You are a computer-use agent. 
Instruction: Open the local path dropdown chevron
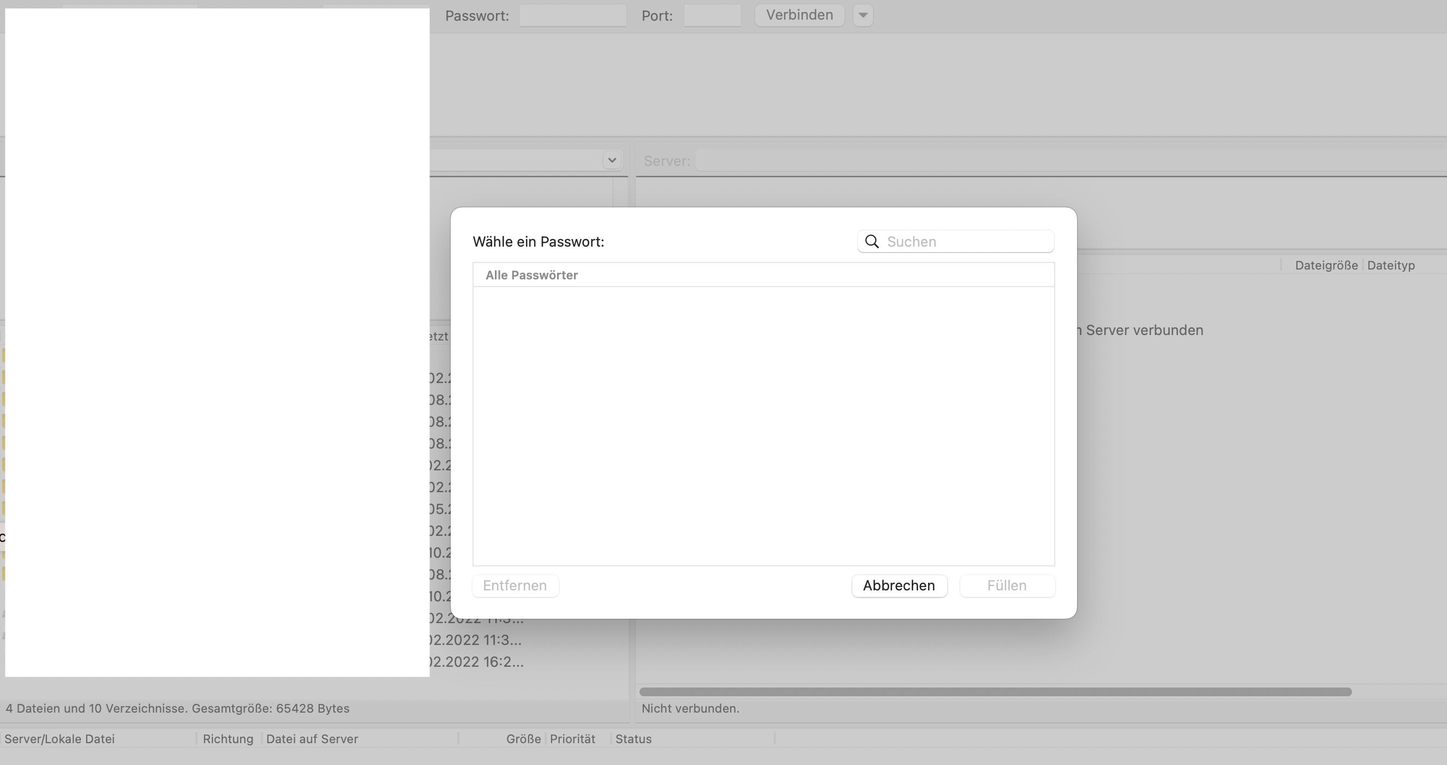(612, 160)
